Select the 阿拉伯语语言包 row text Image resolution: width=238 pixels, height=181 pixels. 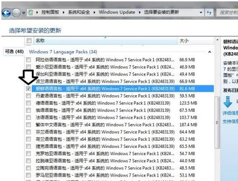coord(105,59)
